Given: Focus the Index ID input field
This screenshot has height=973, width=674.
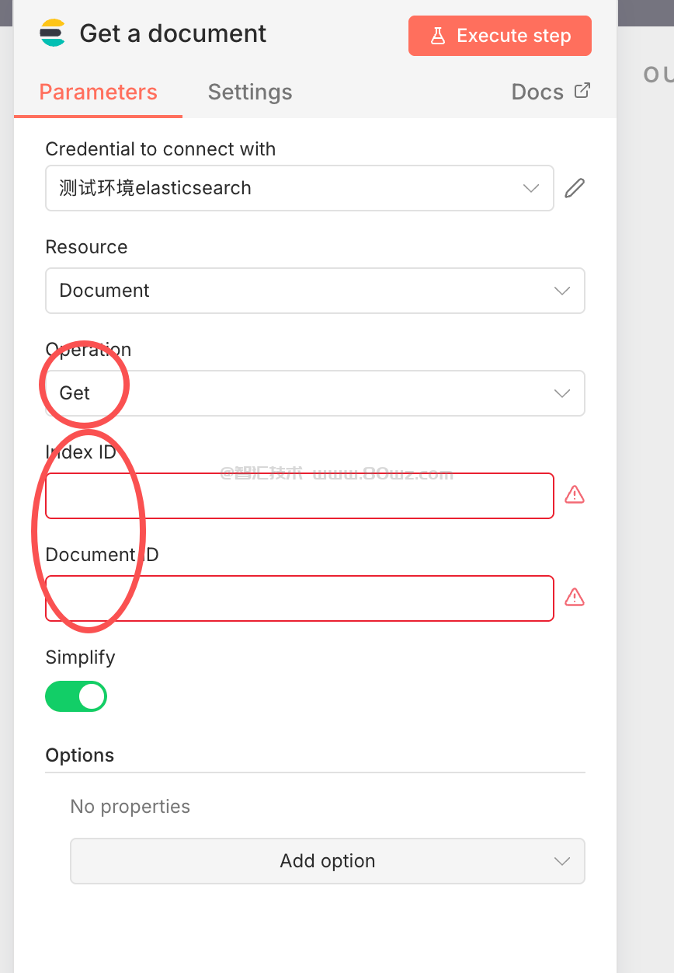Looking at the screenshot, I should 299,496.
